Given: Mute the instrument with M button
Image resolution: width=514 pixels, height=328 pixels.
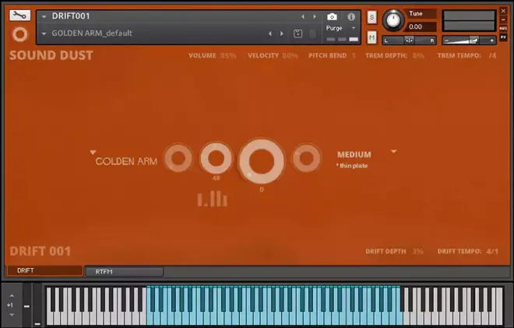Looking at the screenshot, I should [371, 37].
